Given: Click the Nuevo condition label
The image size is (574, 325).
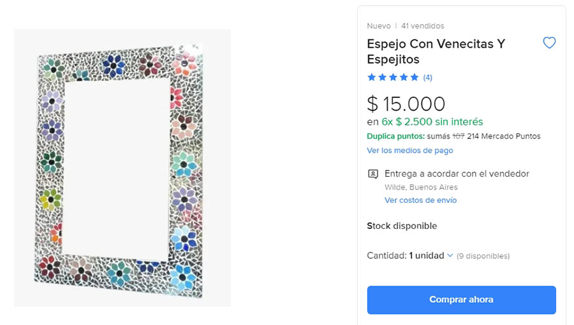Looking at the screenshot, I should tap(379, 26).
